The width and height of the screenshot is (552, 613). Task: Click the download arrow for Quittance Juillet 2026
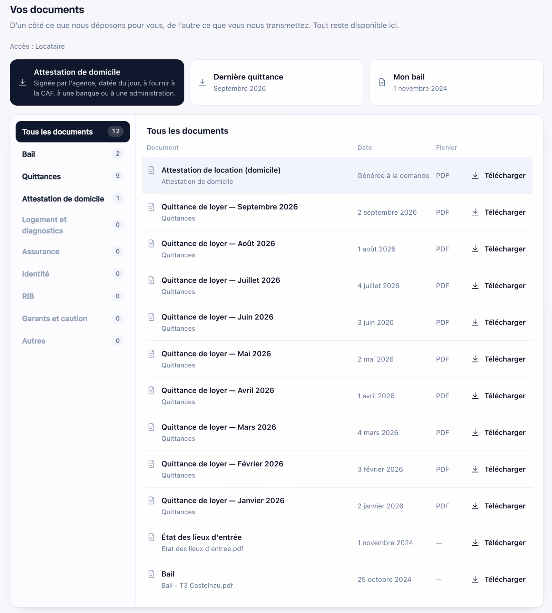[475, 286]
